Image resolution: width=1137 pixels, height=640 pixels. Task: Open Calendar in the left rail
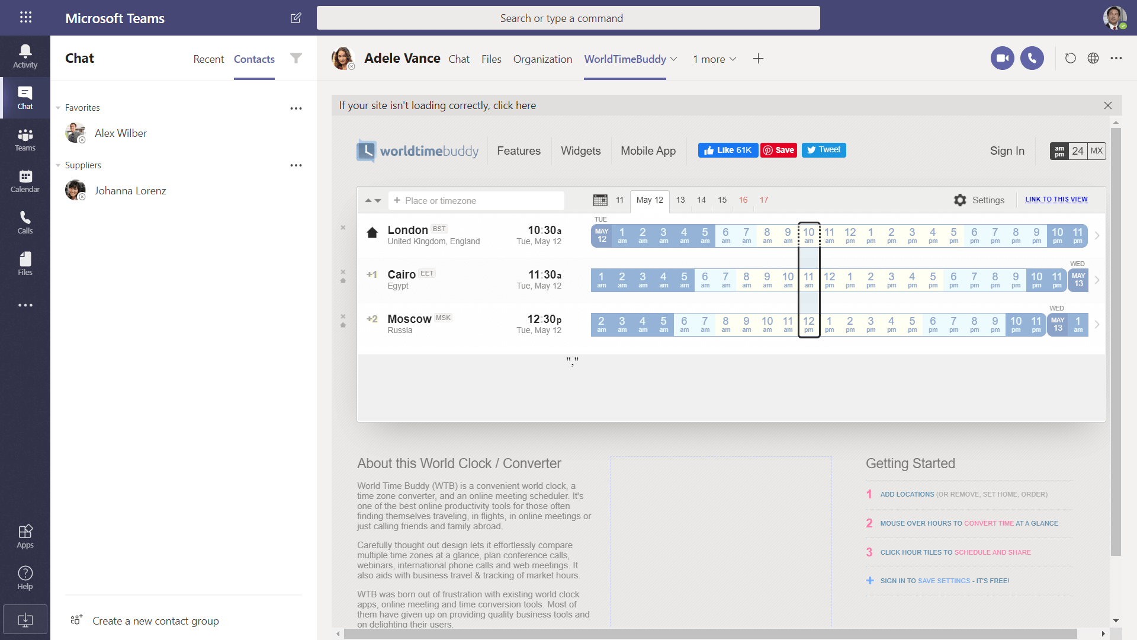pos(25,181)
